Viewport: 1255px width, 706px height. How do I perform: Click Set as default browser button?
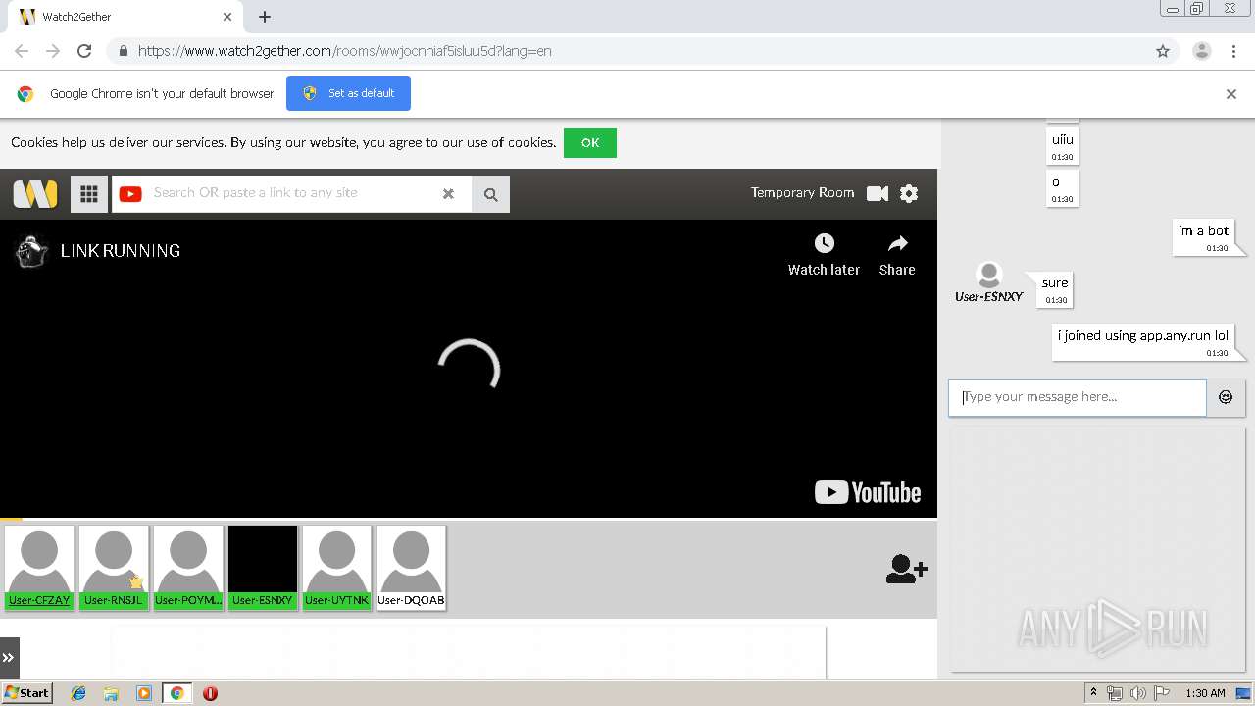point(348,94)
